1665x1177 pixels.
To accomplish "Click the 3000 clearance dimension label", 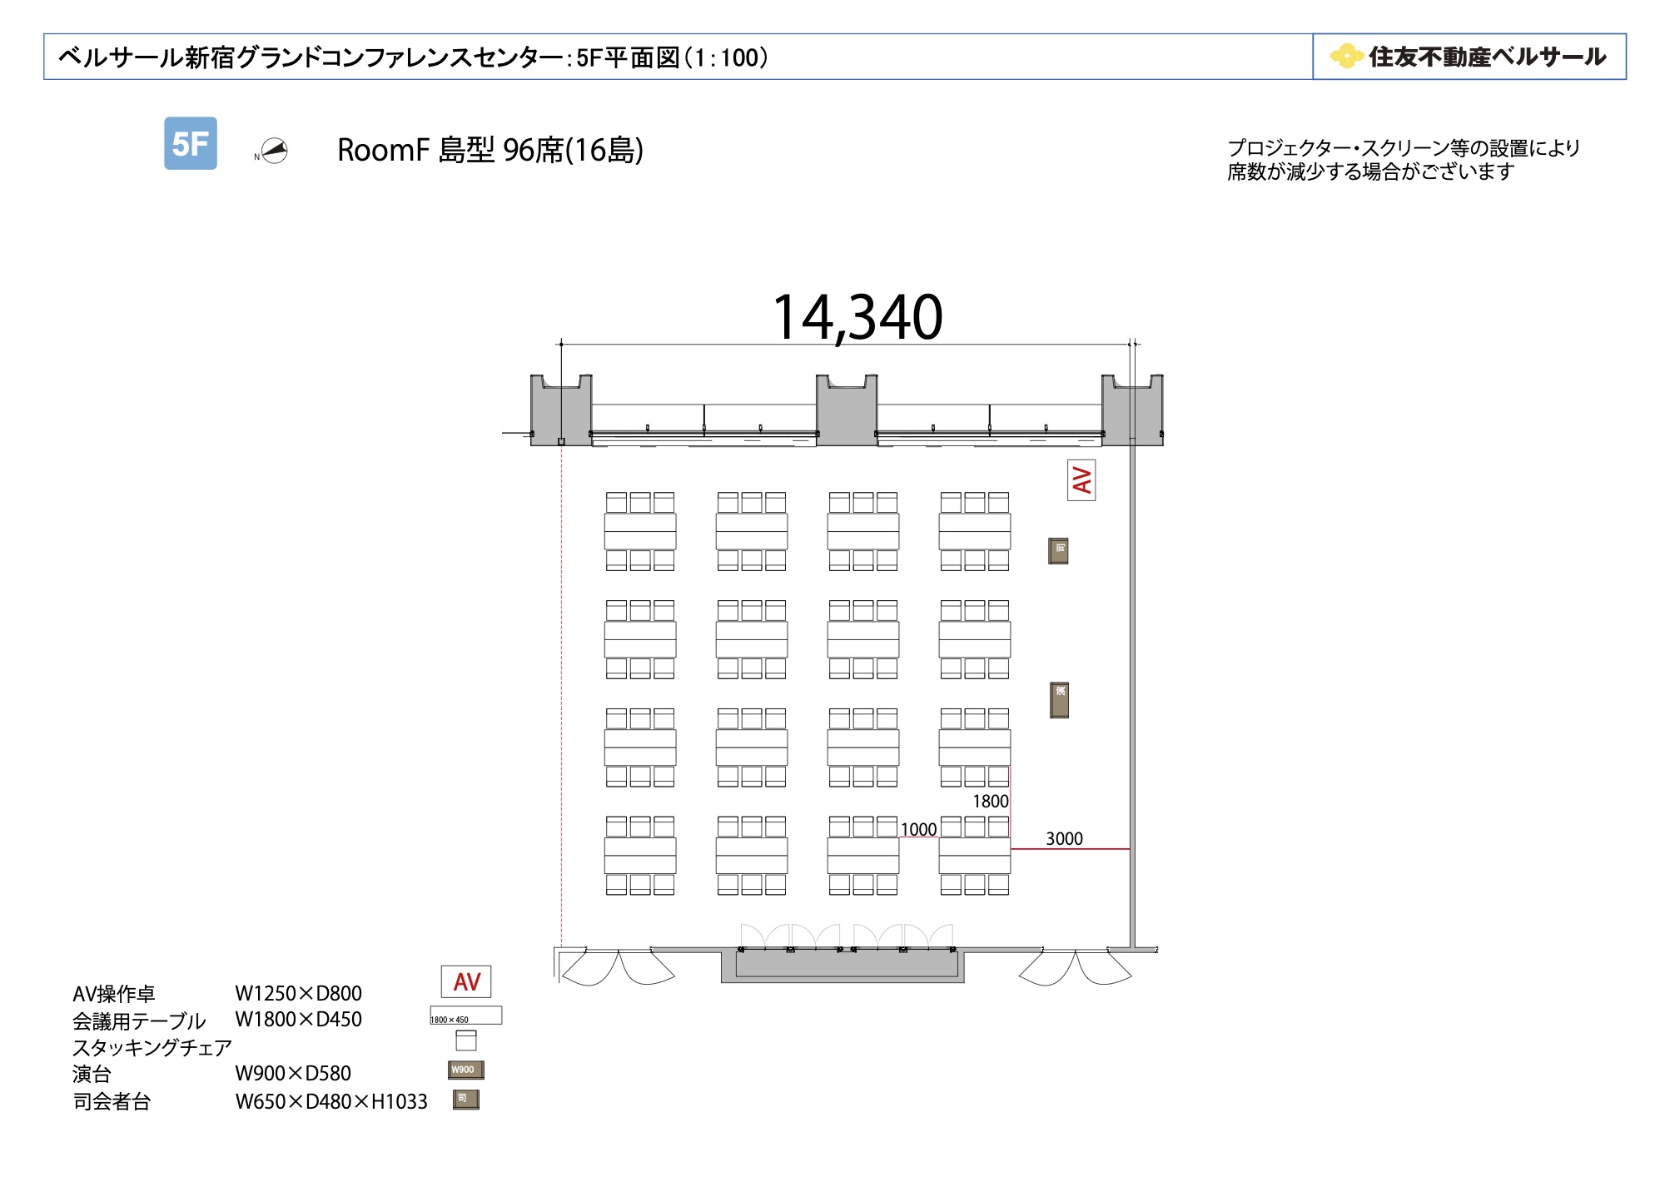I will (x=1064, y=838).
